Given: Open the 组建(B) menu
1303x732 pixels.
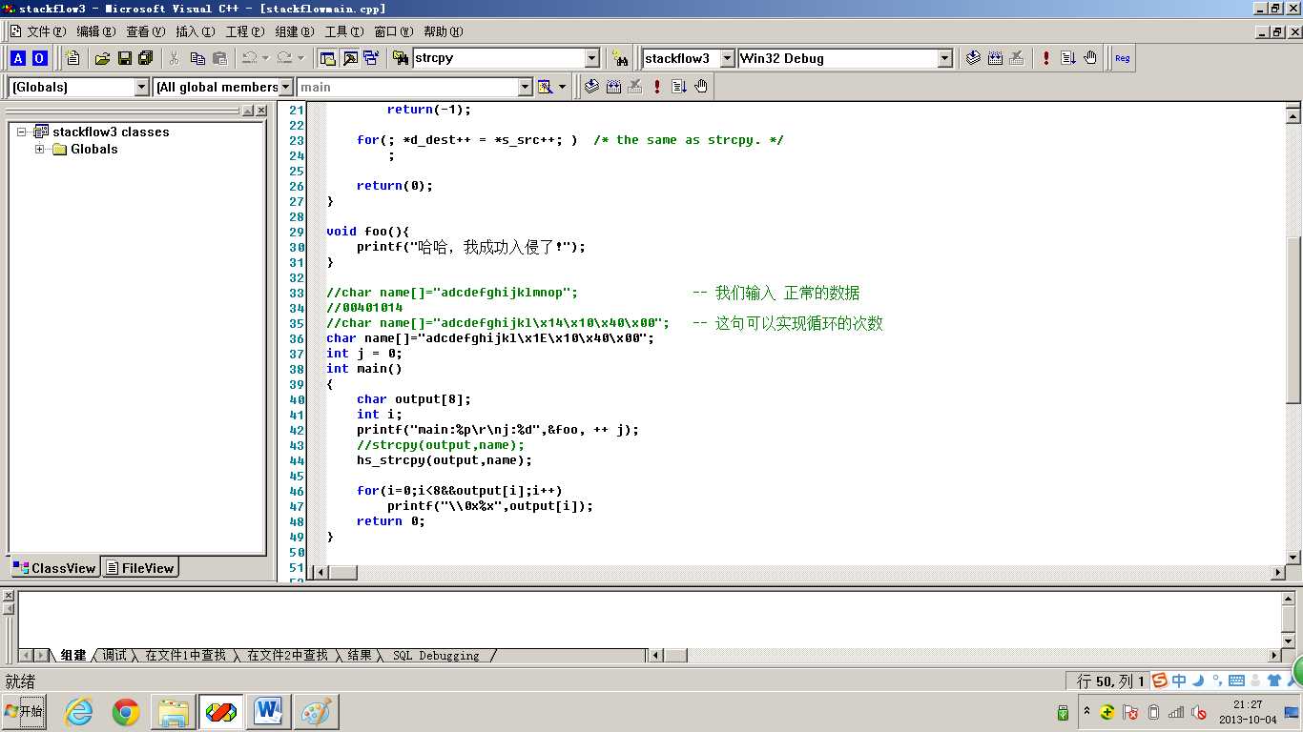Looking at the screenshot, I should coord(295,31).
